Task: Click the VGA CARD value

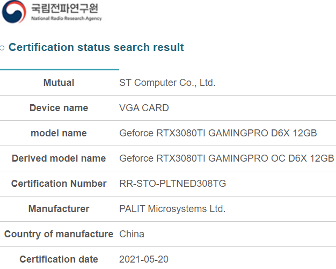Action: [x=144, y=108]
